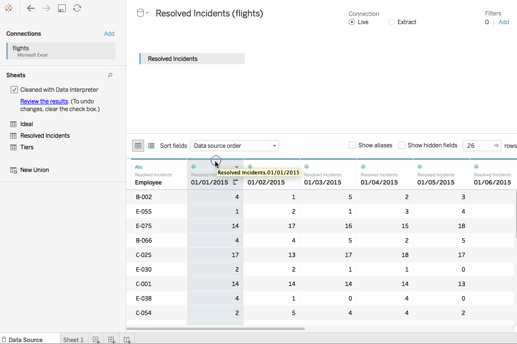Select the Tiers sheet table icon
The height and width of the screenshot is (344, 517).
click(x=13, y=147)
